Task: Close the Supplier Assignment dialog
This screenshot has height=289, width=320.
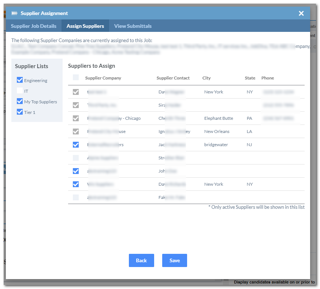Action: coord(301,13)
